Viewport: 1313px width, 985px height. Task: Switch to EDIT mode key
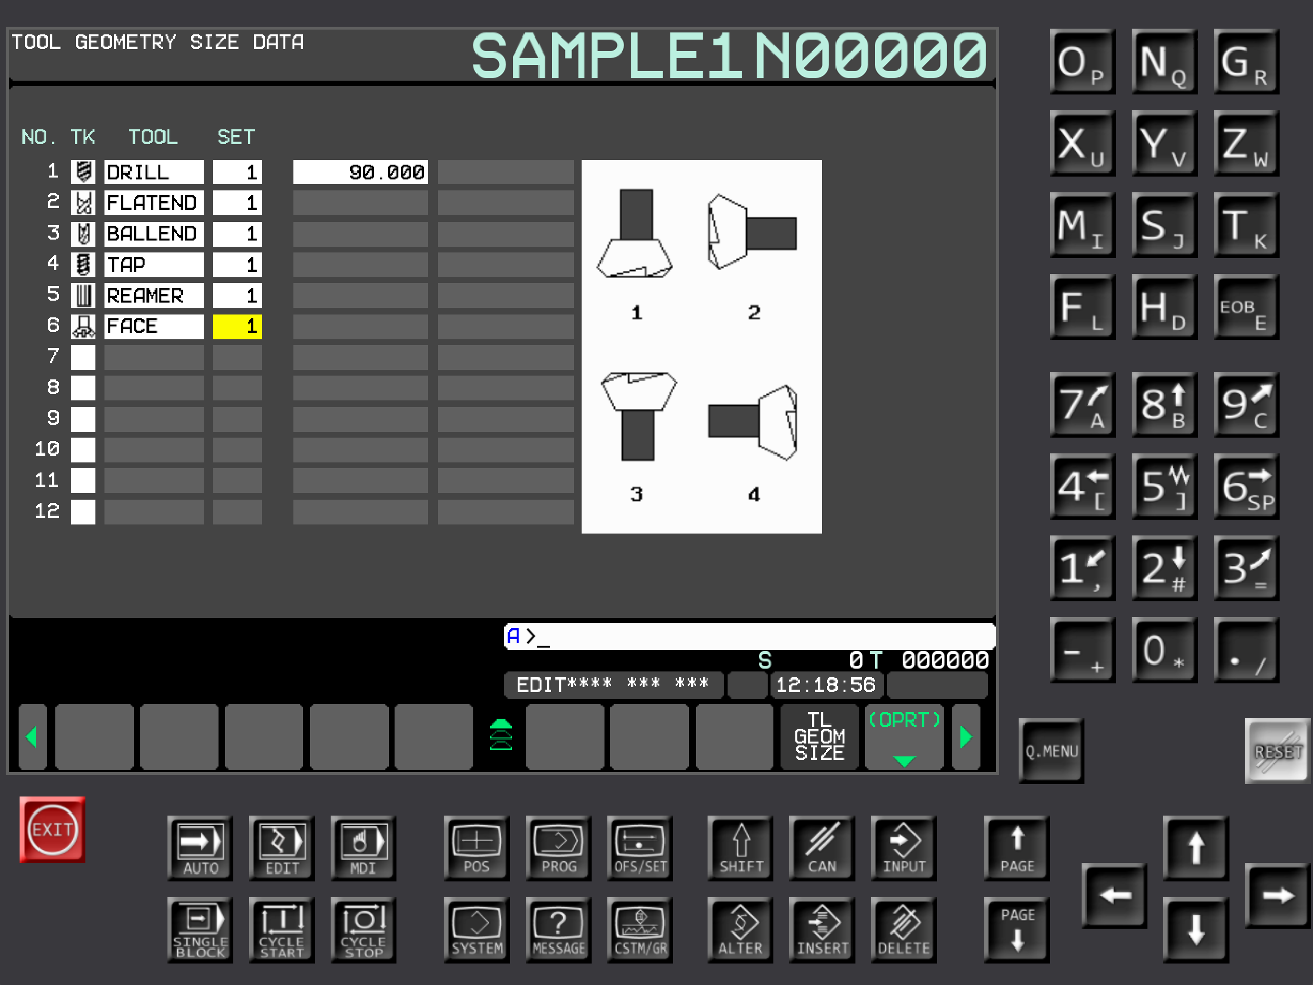282,848
